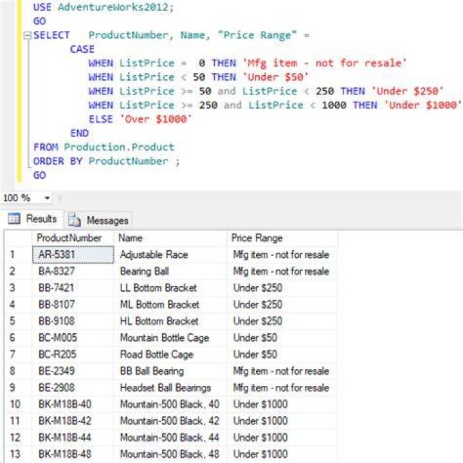Switch to the Results tab
Viewport: 463px width, 463px height.
33,219
